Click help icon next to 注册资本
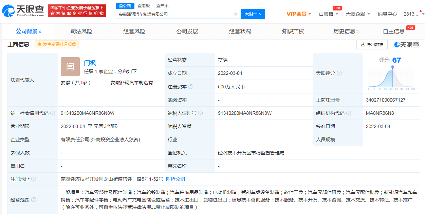This screenshot has height=215, width=425. coord(191,87)
